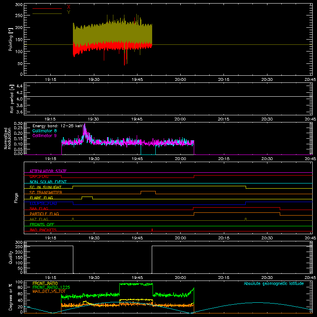The image size is (317, 317).
Task: Click the olive flag label above FRONTS_OFF
Action: pos(39,219)
